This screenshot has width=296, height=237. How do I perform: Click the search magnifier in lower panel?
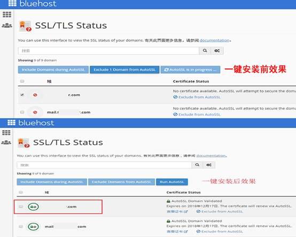[197, 165]
